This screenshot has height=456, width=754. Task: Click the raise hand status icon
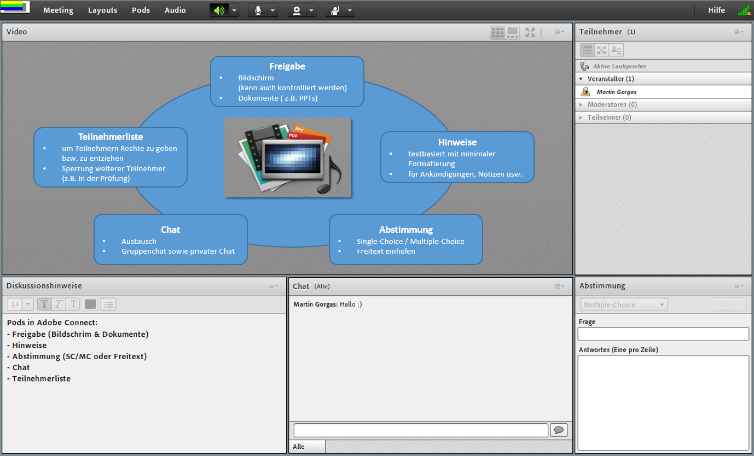[334, 10]
